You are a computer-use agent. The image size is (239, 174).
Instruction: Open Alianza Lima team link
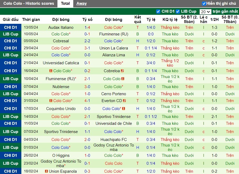click(114, 55)
